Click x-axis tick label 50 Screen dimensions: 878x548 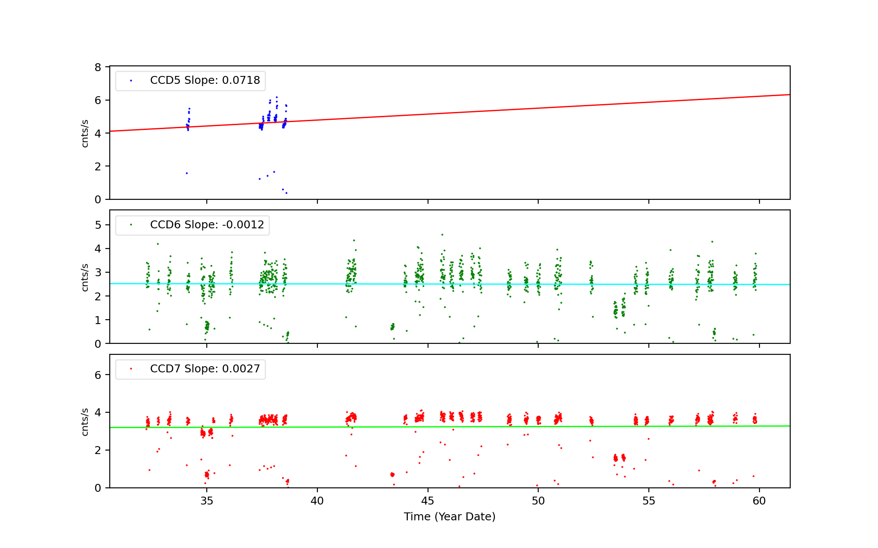538,501
